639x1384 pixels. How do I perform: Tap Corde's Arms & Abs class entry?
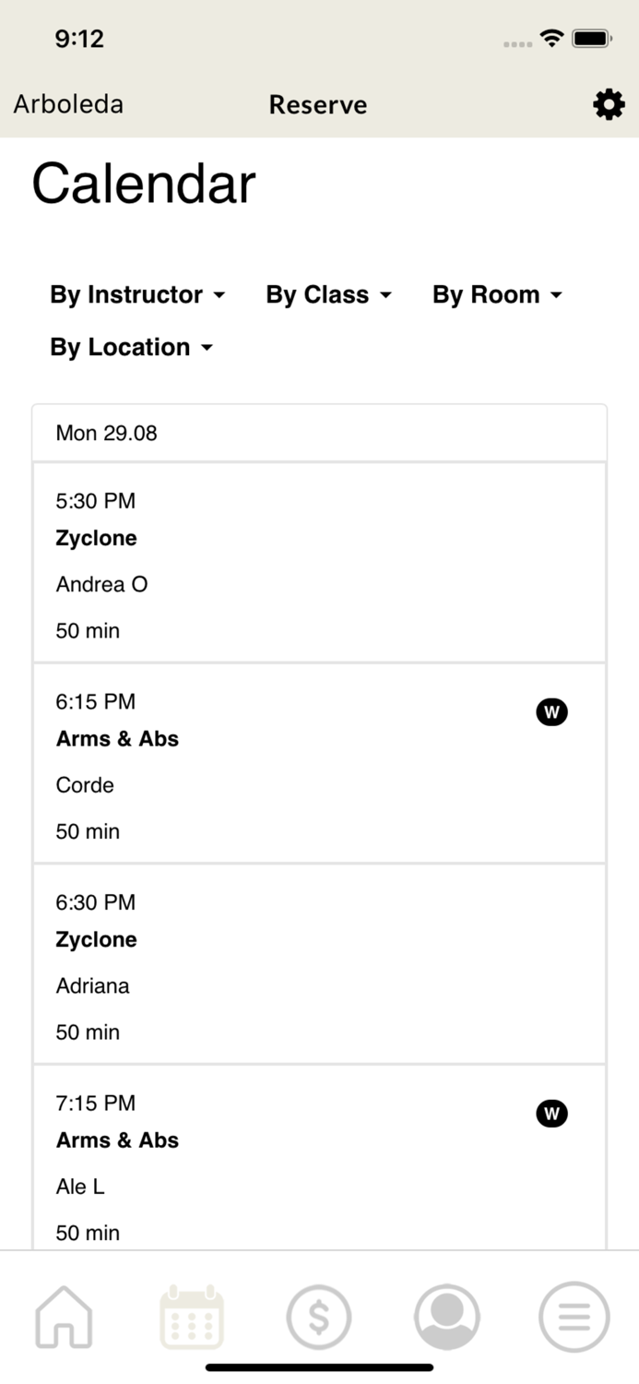coord(277,764)
